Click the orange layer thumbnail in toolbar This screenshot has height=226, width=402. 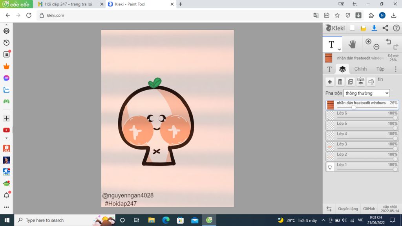click(329, 58)
